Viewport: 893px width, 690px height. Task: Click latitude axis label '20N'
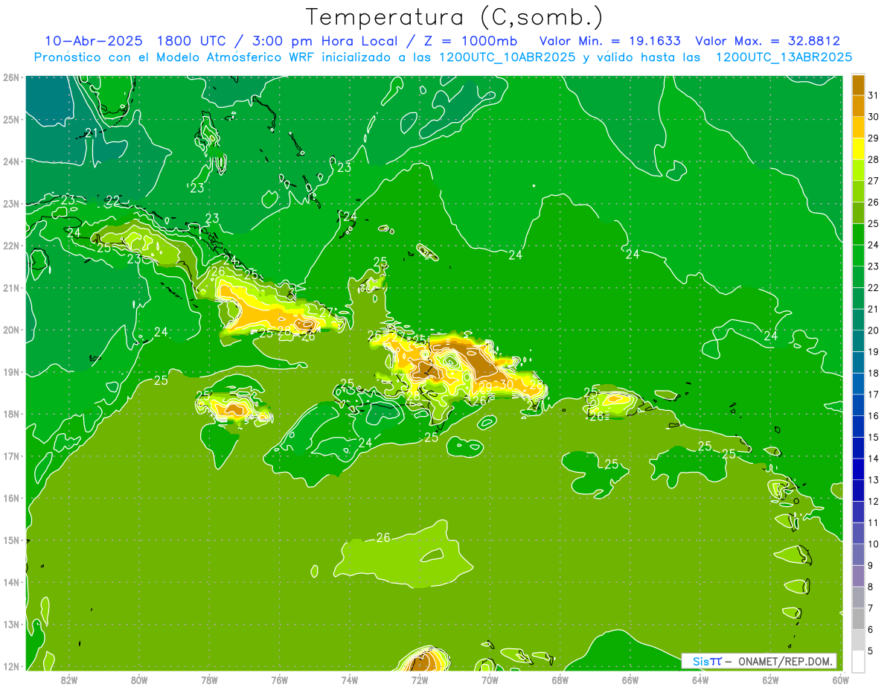(10, 330)
